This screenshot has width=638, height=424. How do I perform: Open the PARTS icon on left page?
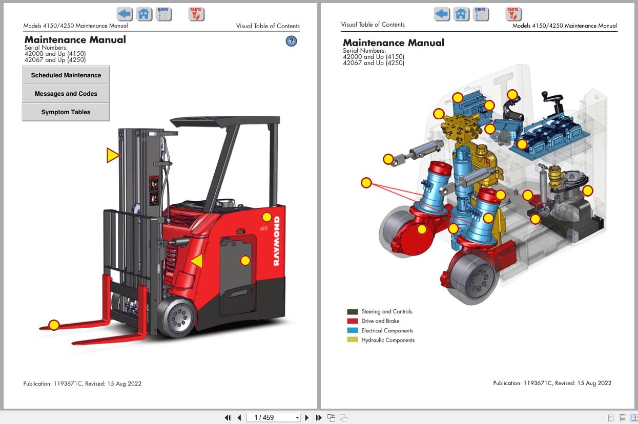[196, 14]
